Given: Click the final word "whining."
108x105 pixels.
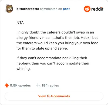Looking at the screenshot, I should (23, 69).
